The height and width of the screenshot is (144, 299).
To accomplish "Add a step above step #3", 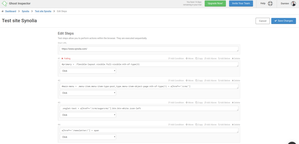I will click(x=211, y=103).
